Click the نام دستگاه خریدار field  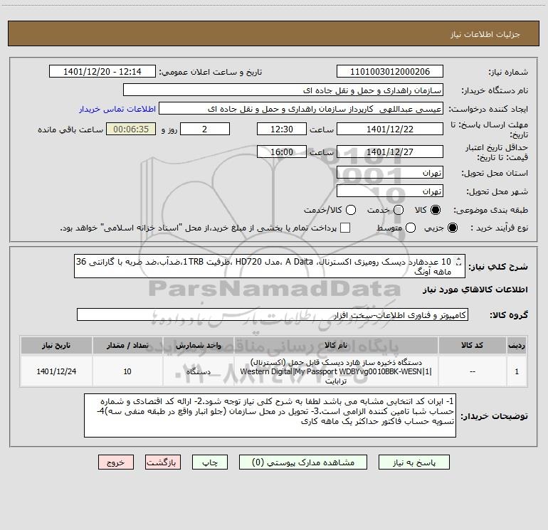tap(283, 90)
